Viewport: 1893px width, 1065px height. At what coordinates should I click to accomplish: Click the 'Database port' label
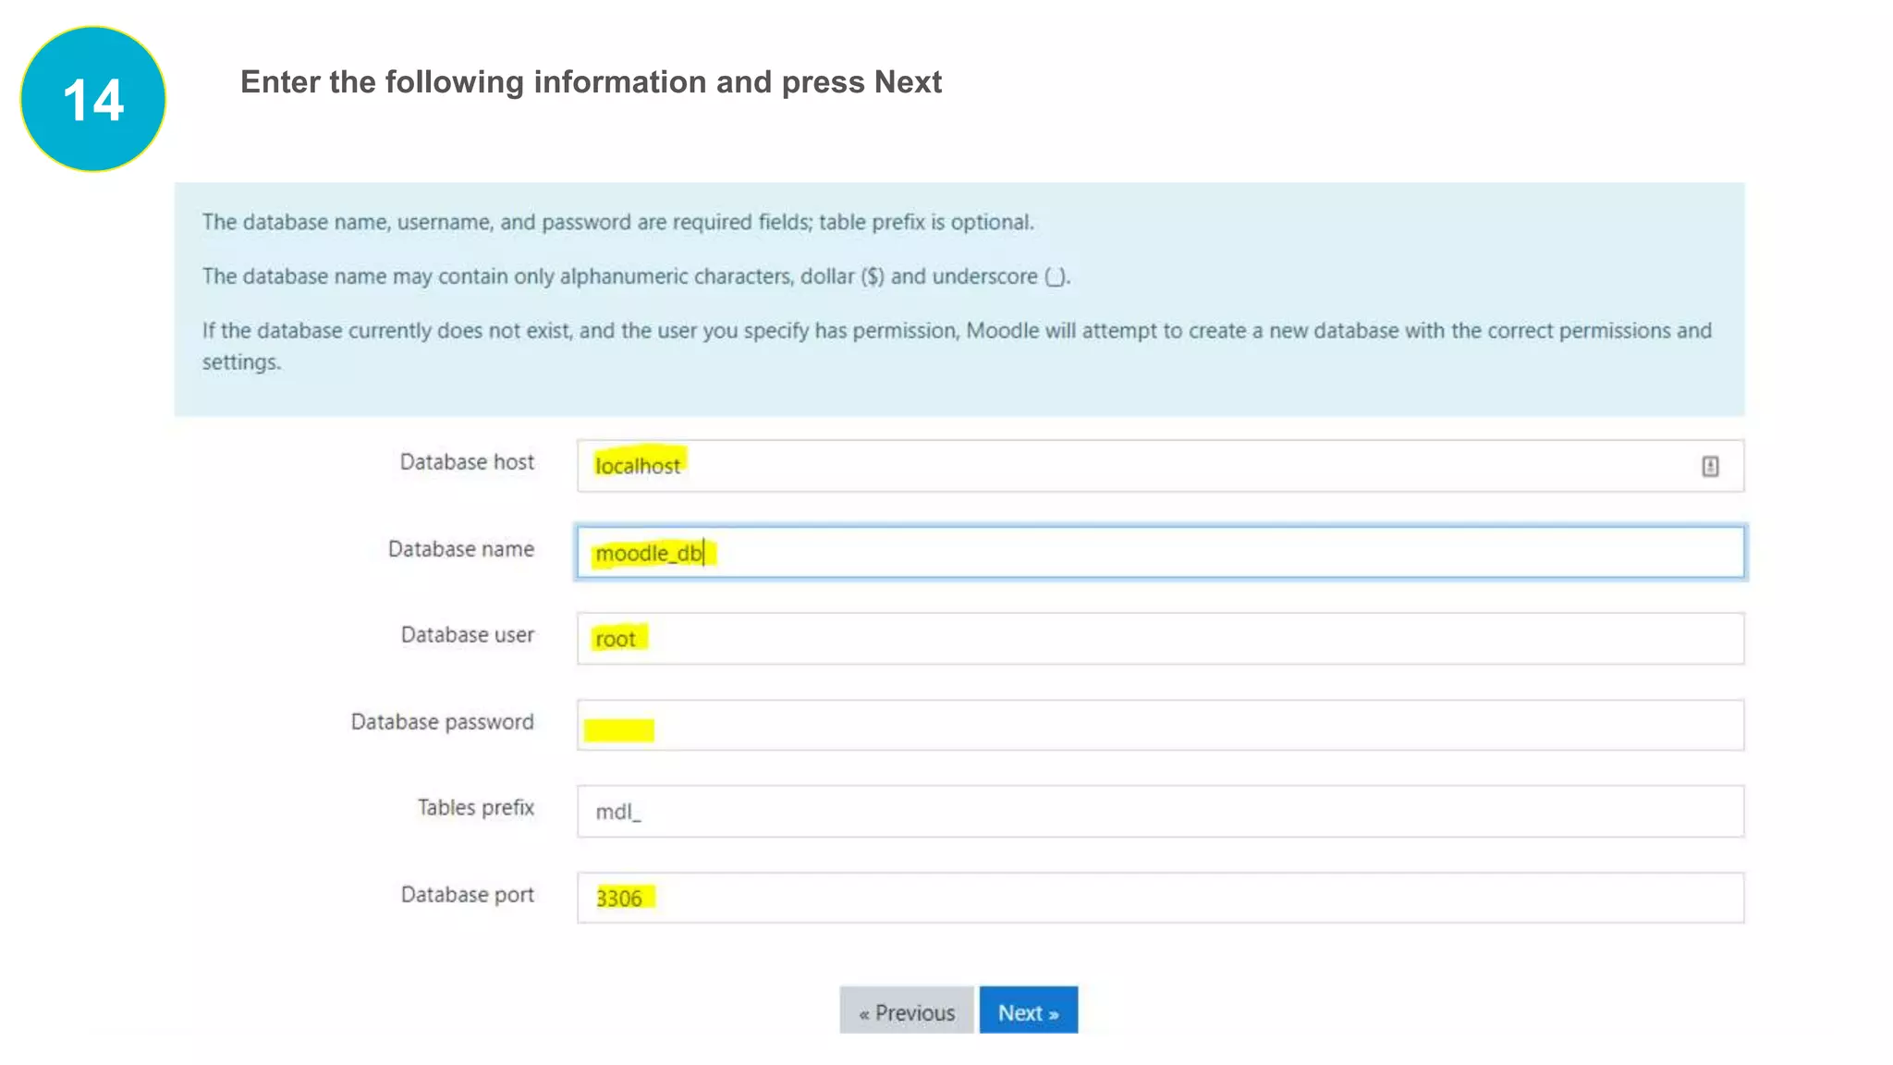click(x=468, y=895)
